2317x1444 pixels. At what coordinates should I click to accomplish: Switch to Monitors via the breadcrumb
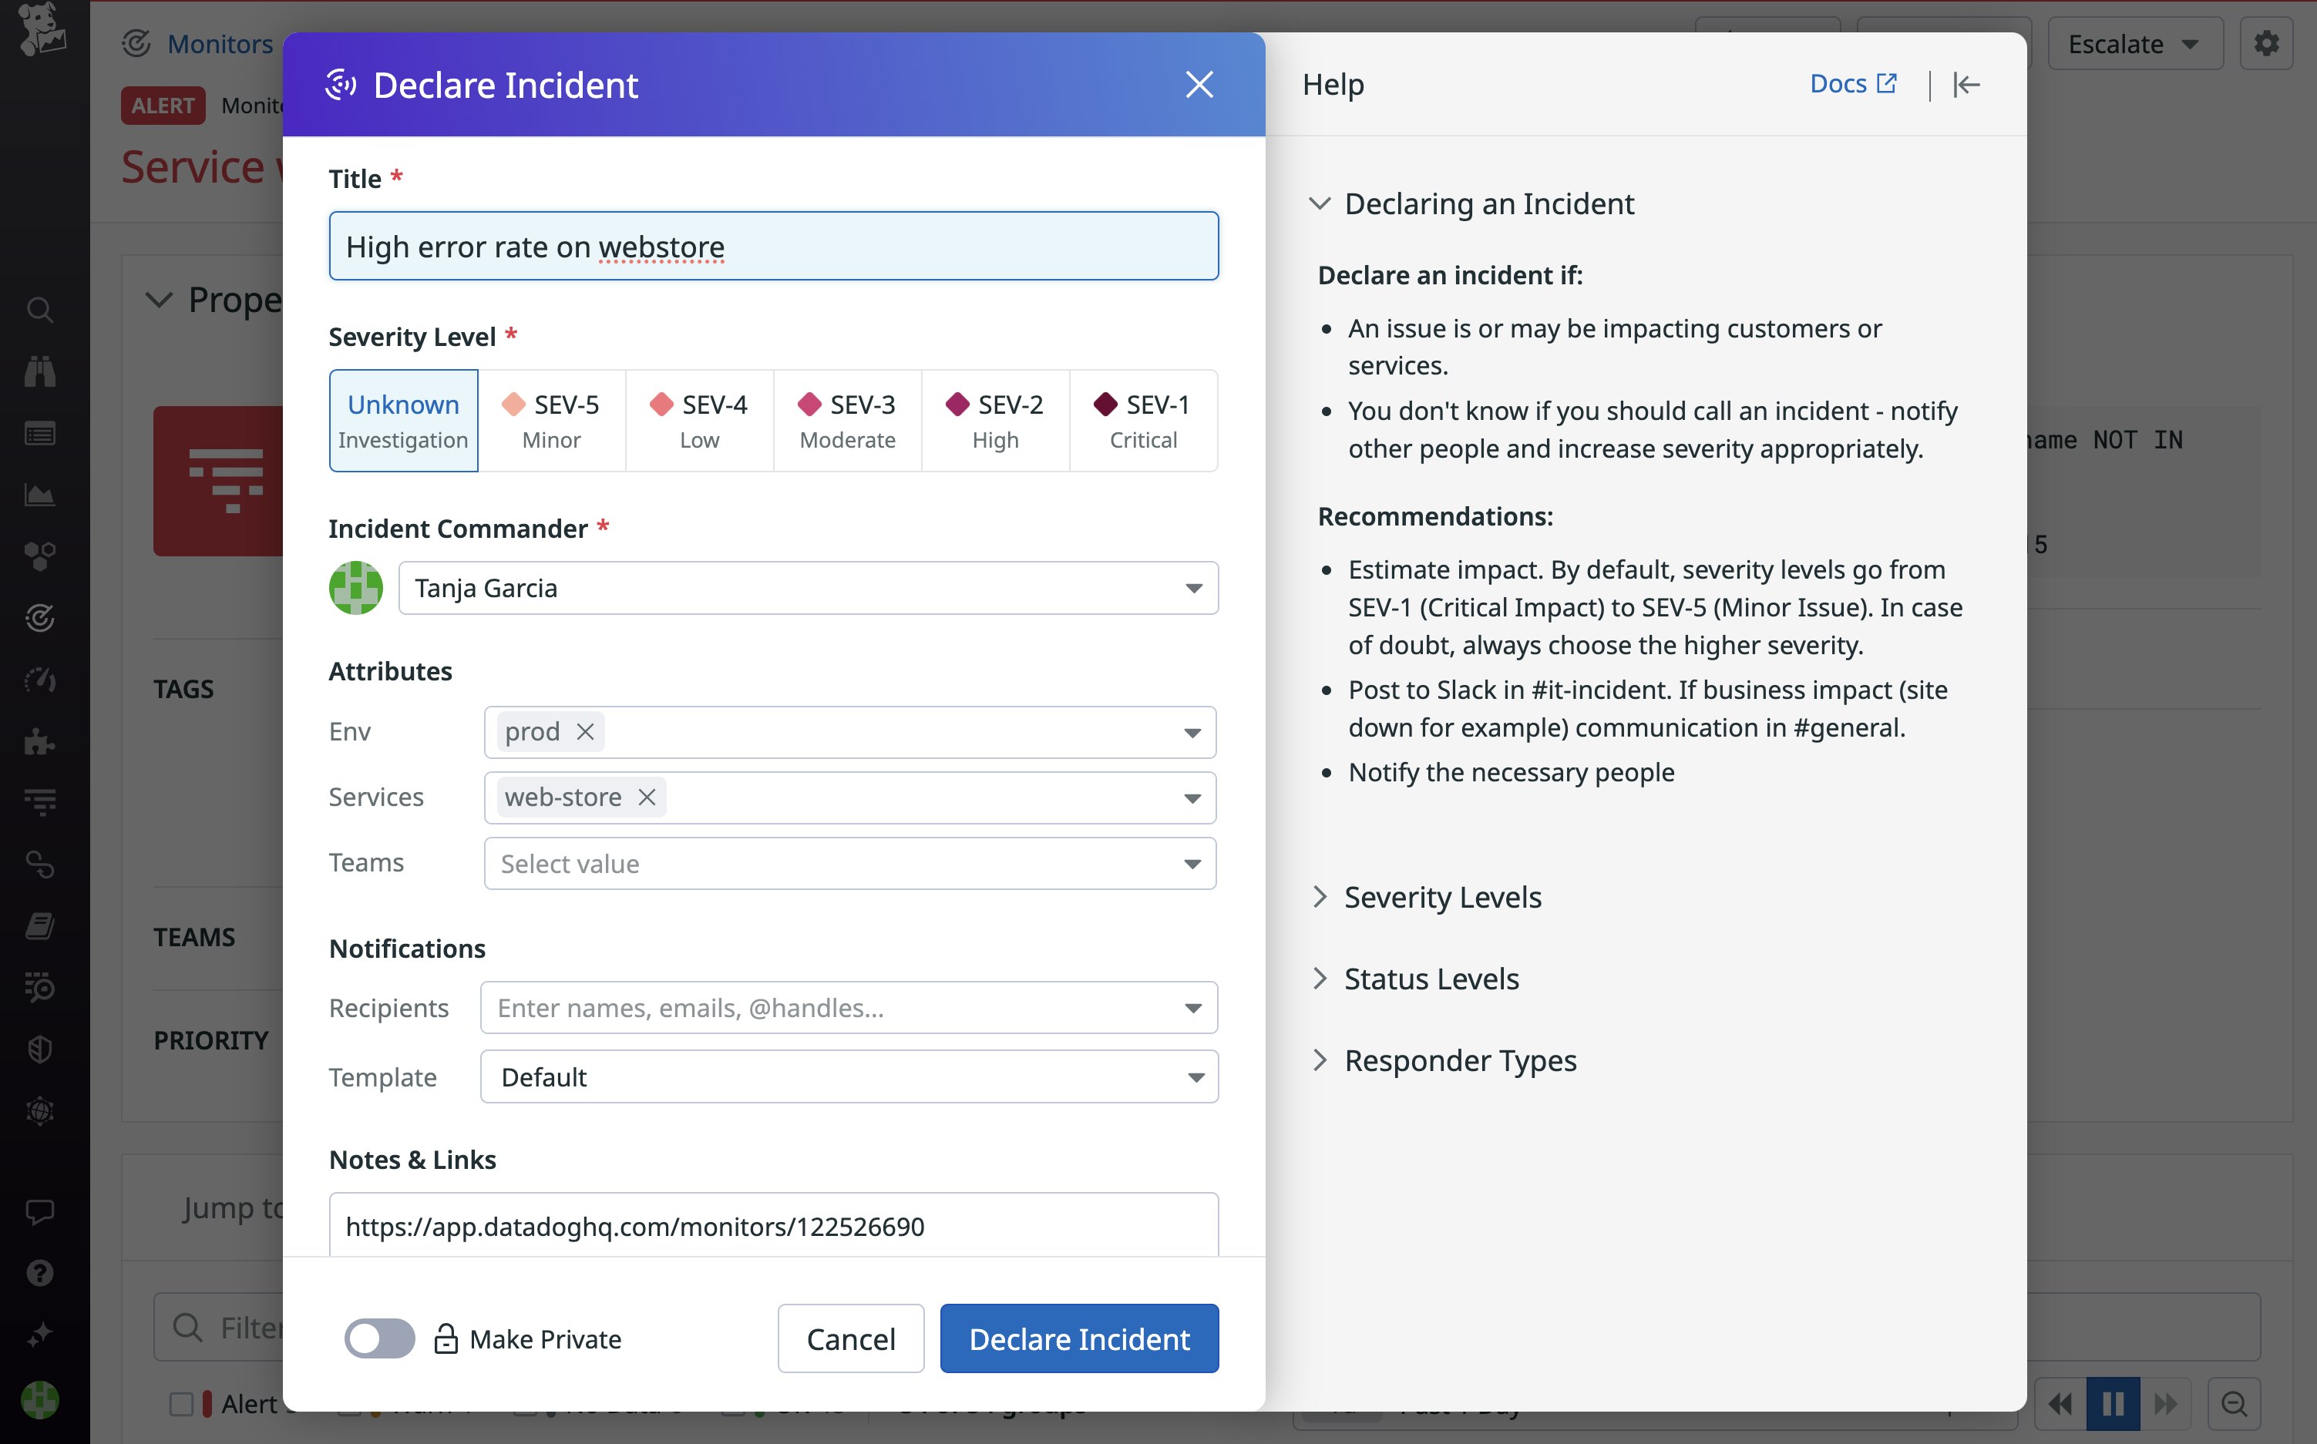click(220, 44)
